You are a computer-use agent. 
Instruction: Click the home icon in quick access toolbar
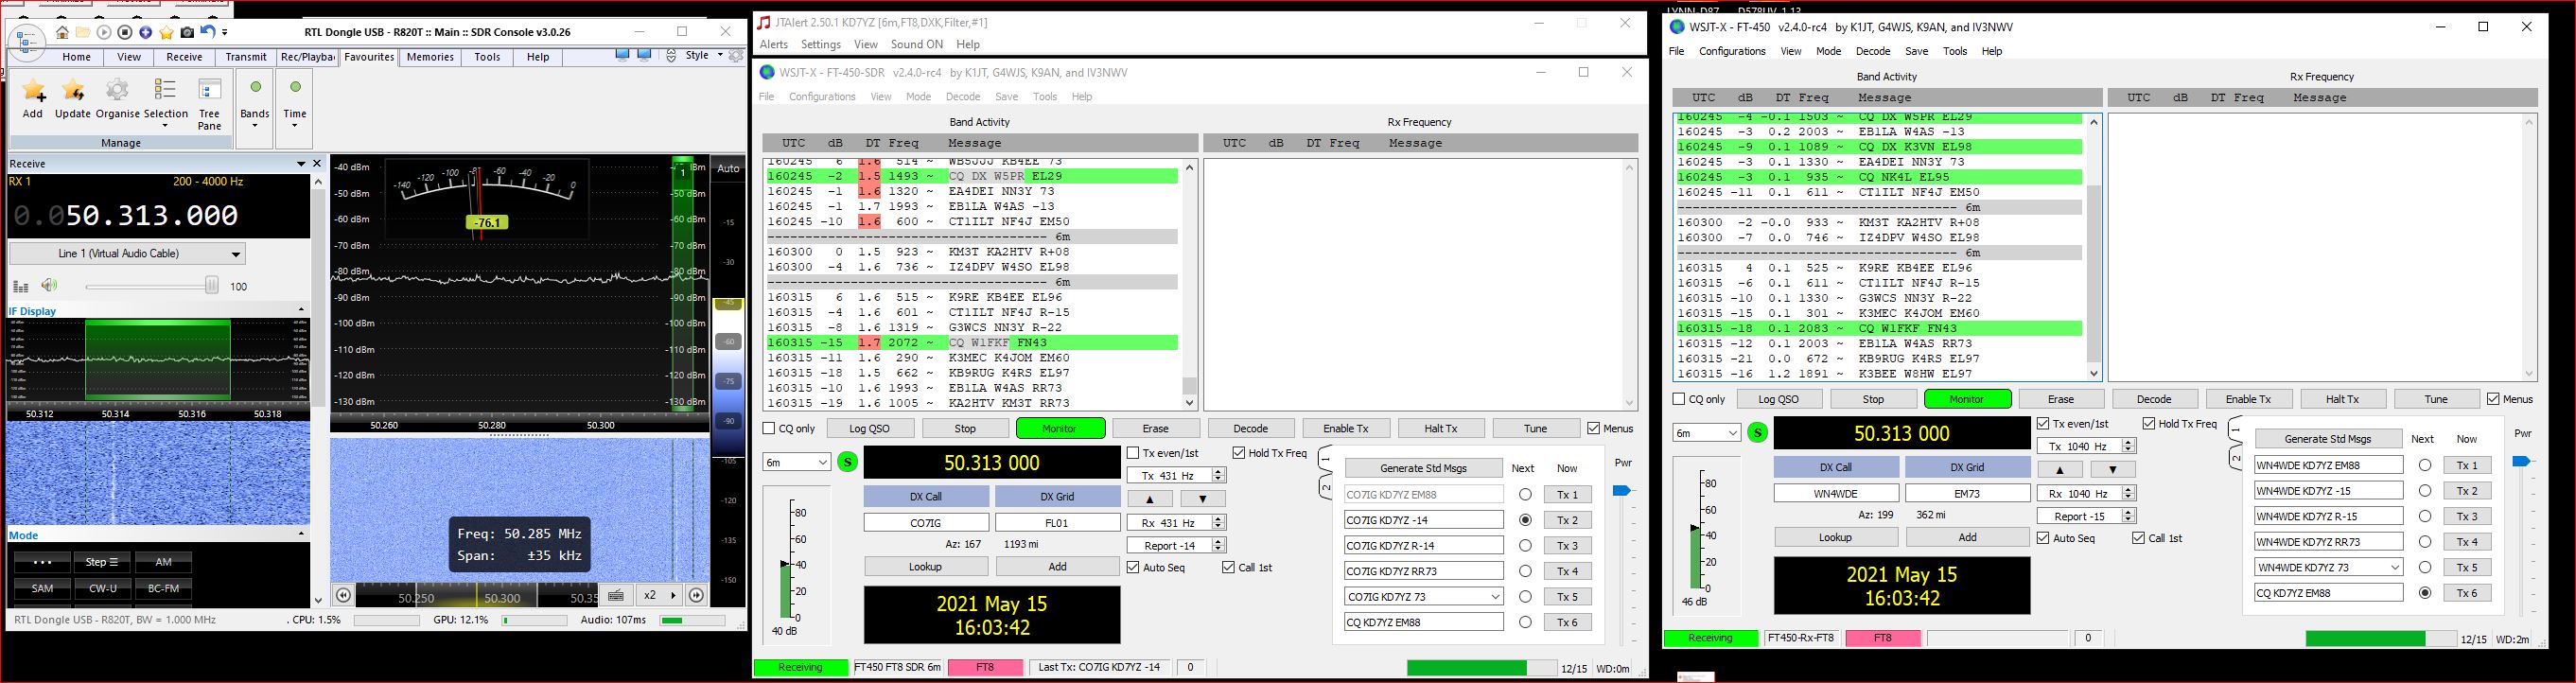(x=62, y=33)
